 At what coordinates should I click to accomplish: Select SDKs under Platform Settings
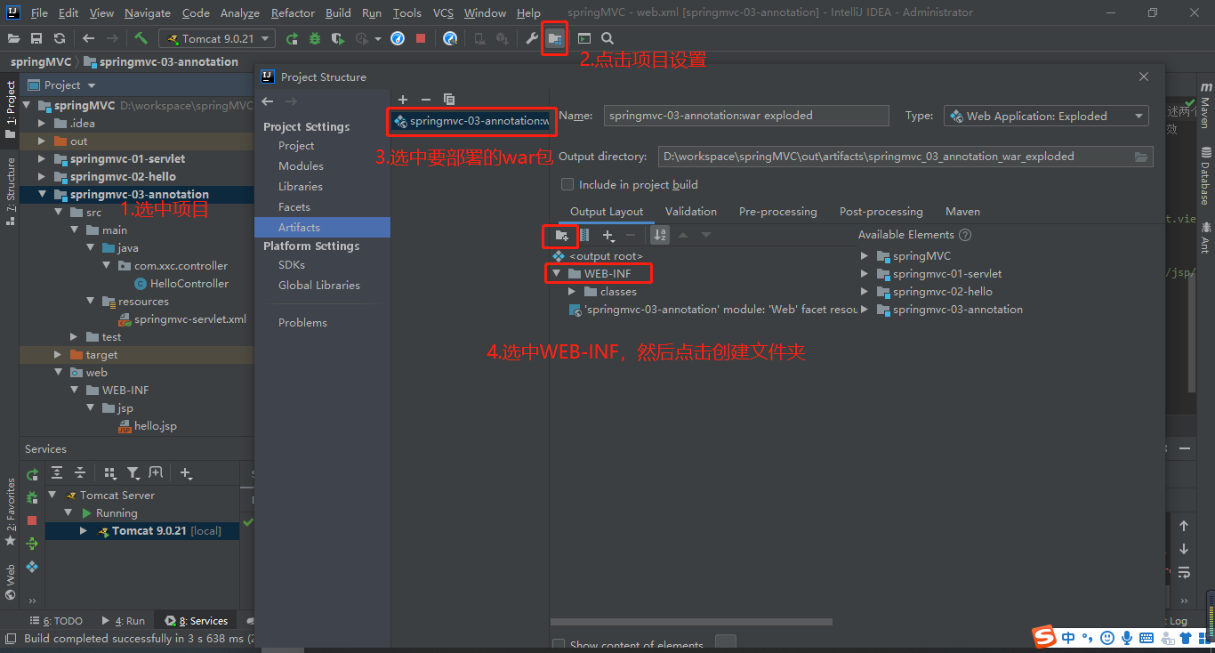[291, 264]
